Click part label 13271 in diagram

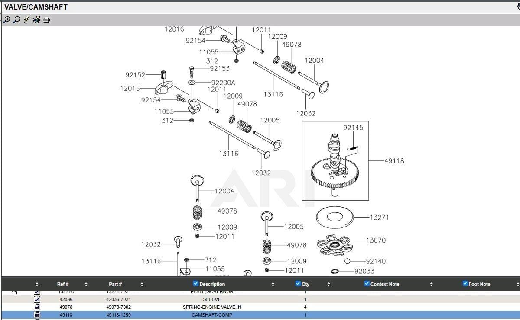379,218
